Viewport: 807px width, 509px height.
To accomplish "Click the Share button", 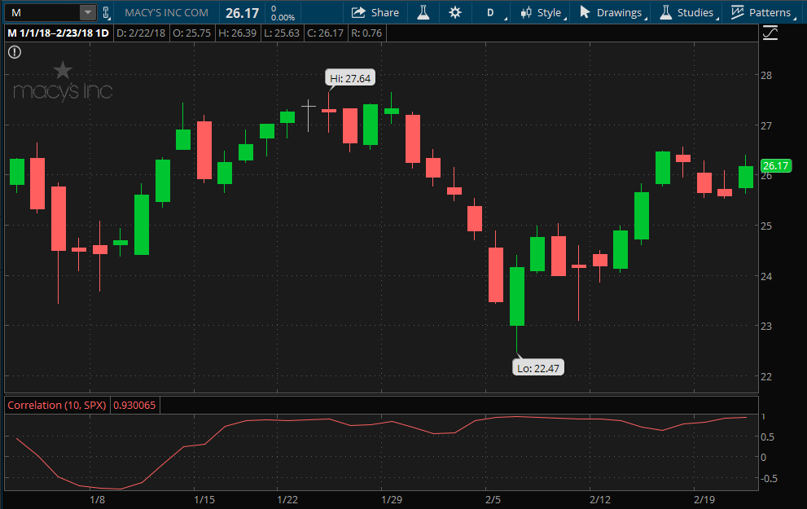I will [x=375, y=12].
